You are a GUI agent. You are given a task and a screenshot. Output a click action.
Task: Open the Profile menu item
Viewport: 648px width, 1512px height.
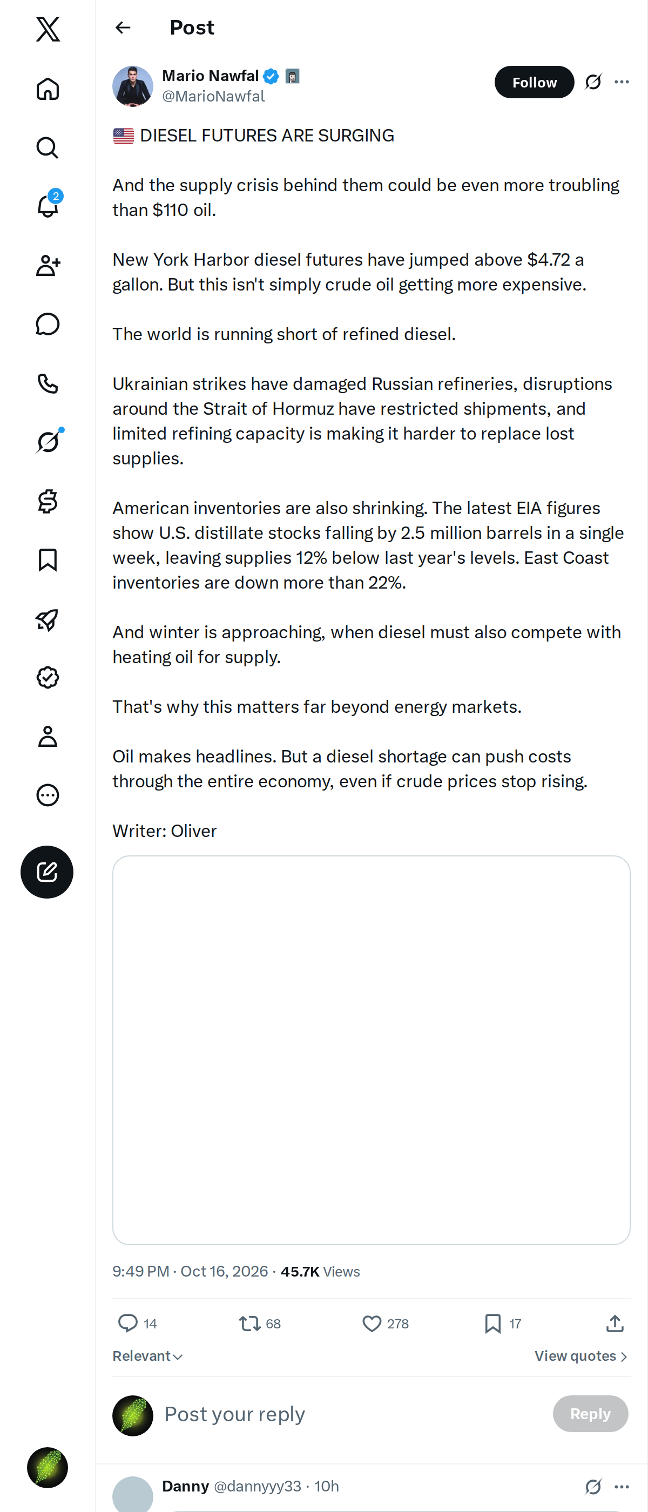[48, 736]
